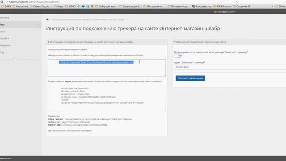
Task: Click the 'var tracker_code' code line
Action: [88, 97]
